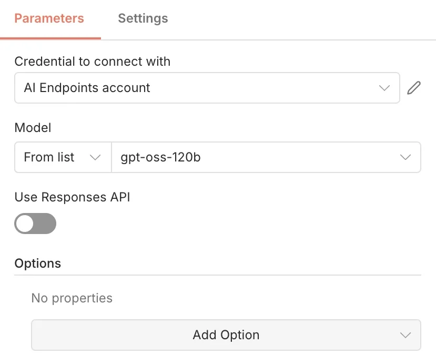Viewport: 436px width, 355px height.
Task: Switch to the Settings tab
Action: point(143,18)
